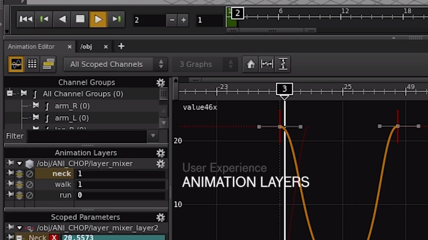This screenshot has width=428, height=240.
Task: Fit graph horizontally icon
Action: pyautogui.click(x=267, y=64)
